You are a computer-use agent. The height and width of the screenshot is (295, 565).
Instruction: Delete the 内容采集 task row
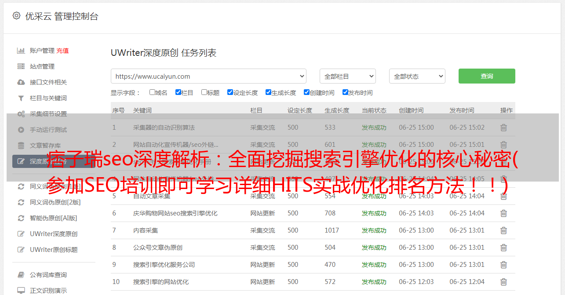pos(503,230)
